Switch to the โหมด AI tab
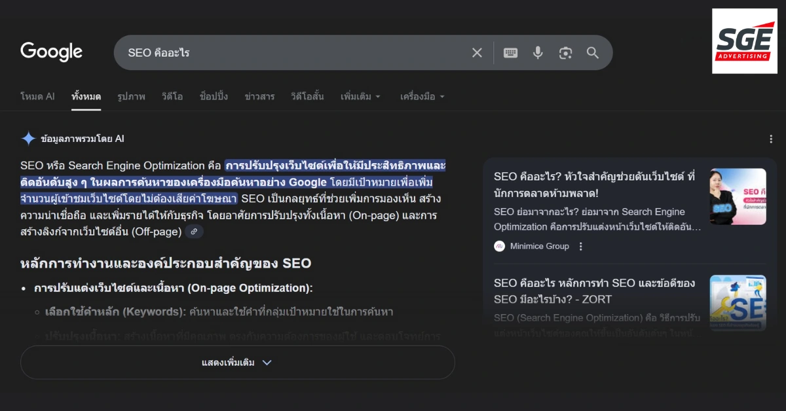The height and width of the screenshot is (411, 786). point(37,96)
